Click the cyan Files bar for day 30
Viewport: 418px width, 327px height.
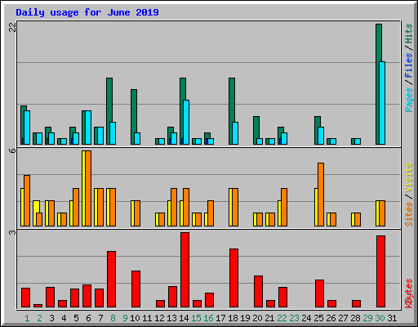coord(382,103)
